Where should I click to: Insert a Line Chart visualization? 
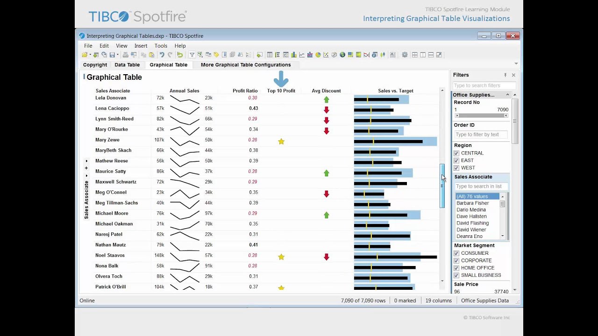tap(302, 55)
